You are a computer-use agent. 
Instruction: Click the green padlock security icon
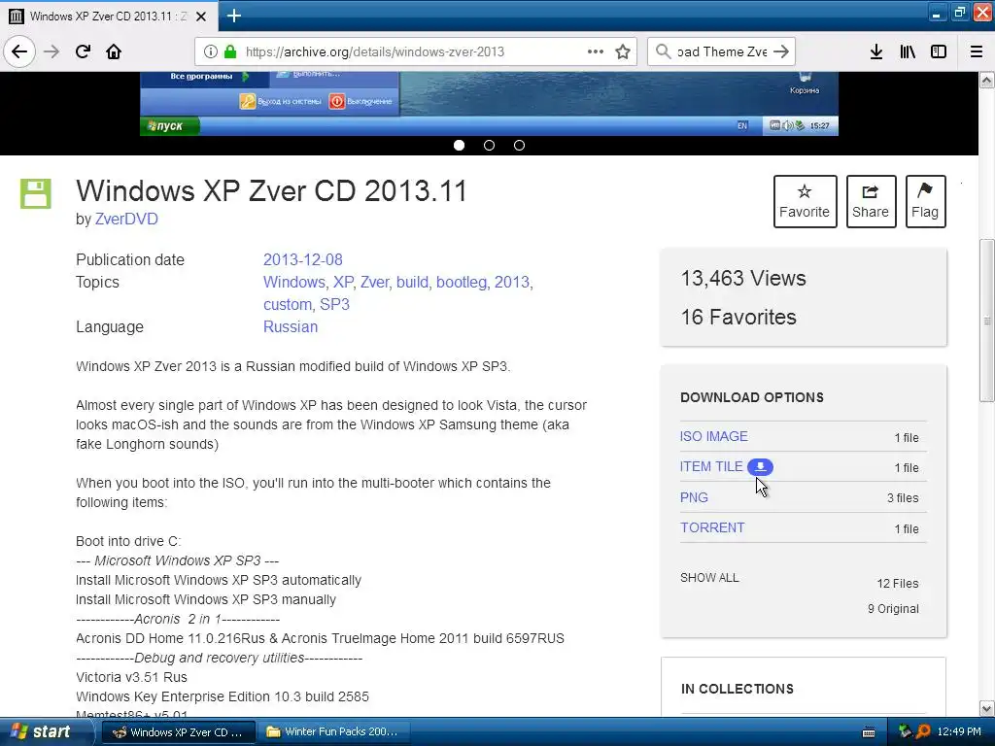[230, 51]
